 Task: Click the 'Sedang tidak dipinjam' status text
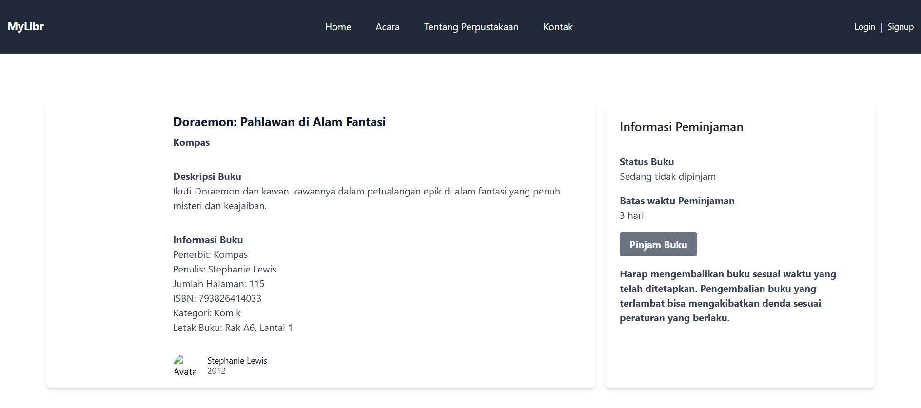[x=667, y=176]
